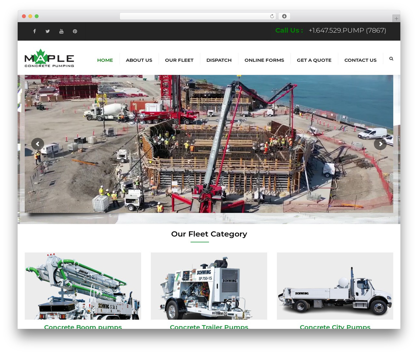Reload the page in browser
Screen dimensions: 418x354
pos(272,16)
